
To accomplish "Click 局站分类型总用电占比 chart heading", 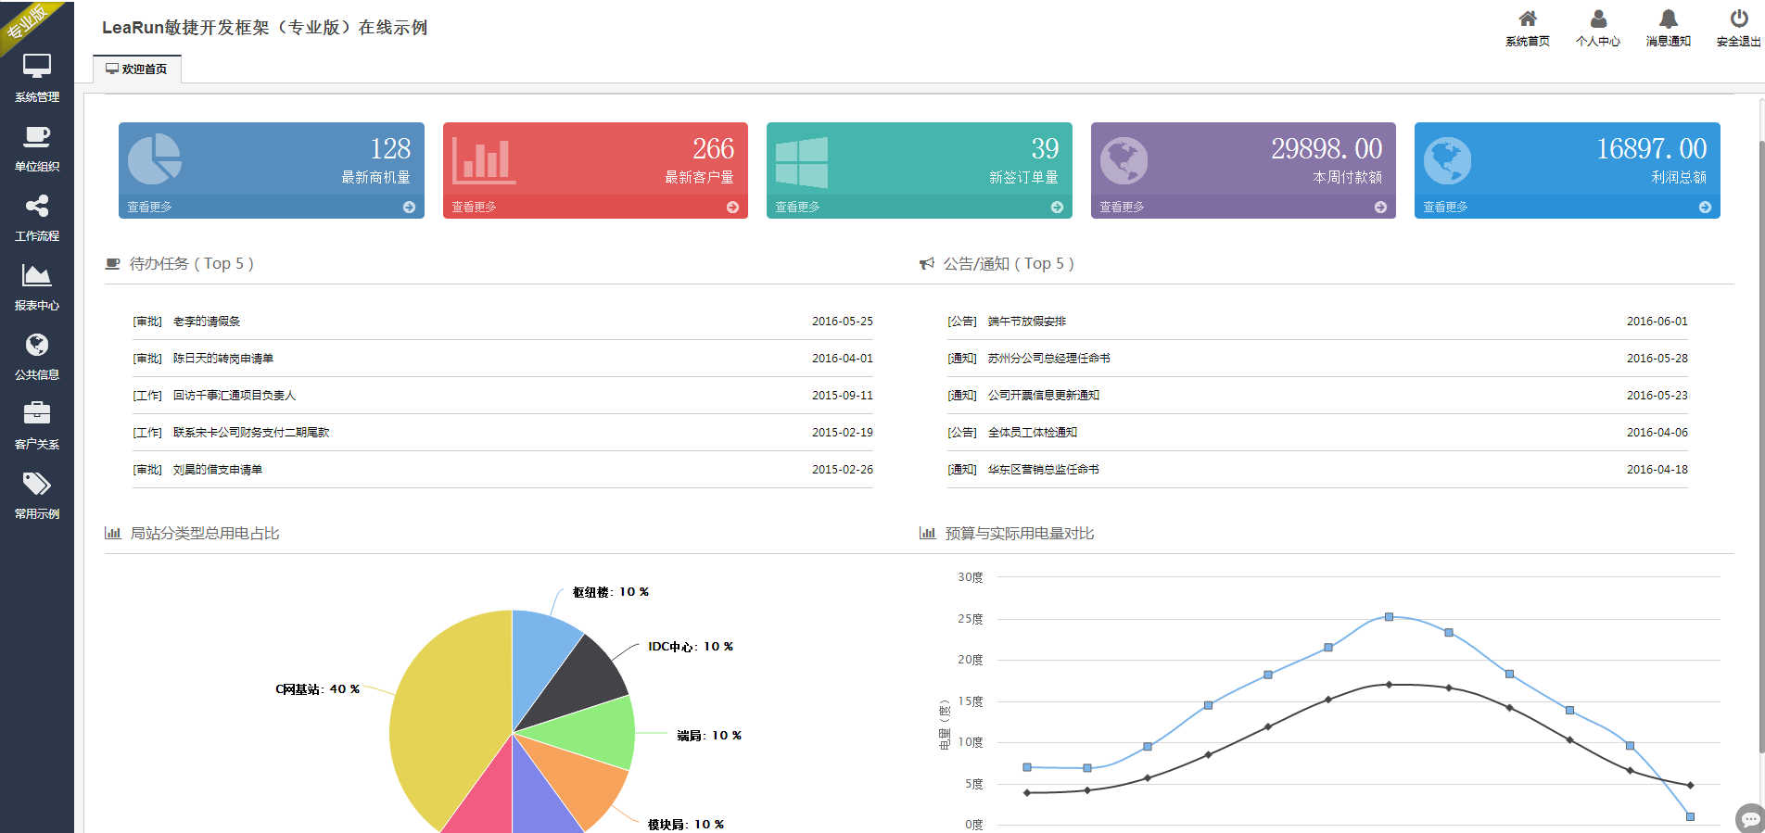I will pos(204,534).
